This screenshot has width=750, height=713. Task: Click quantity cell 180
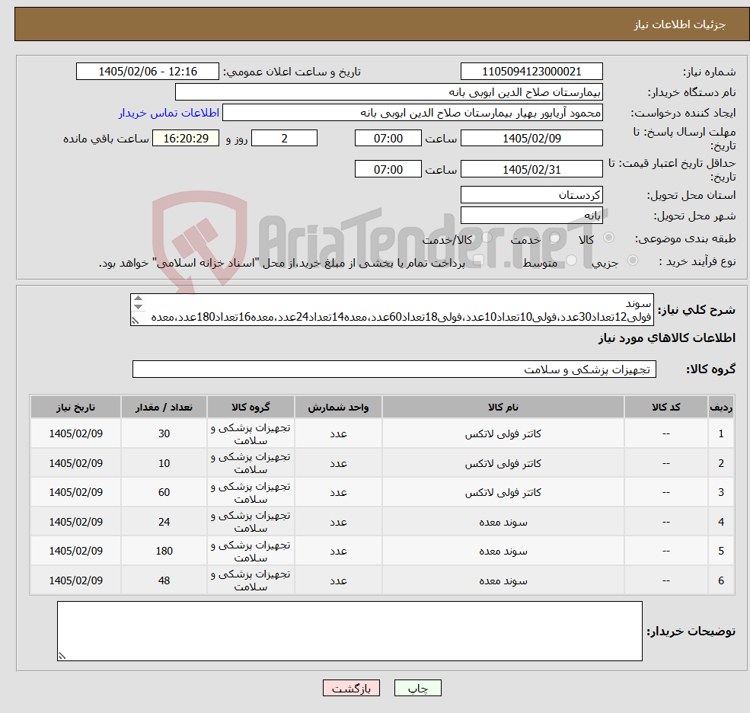[x=164, y=552]
